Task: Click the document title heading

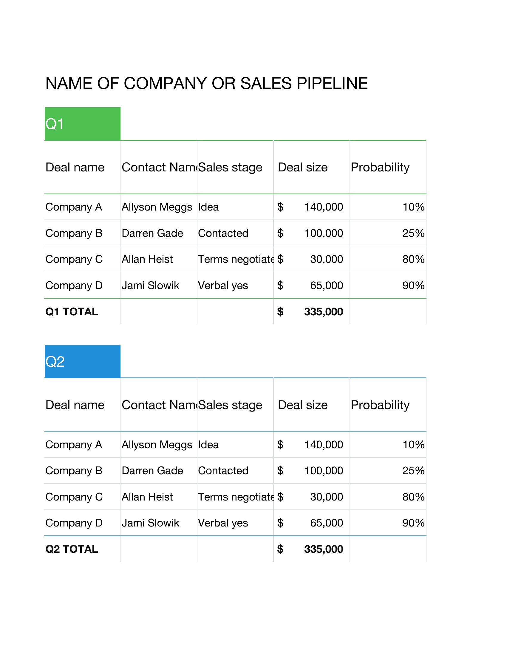Action: pos(206,83)
